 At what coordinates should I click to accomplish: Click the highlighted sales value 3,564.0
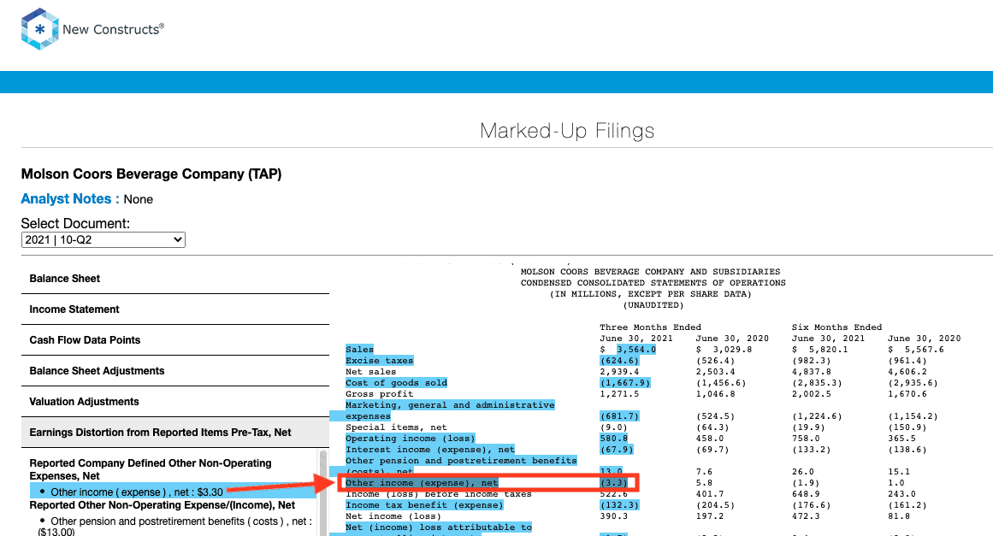636,350
